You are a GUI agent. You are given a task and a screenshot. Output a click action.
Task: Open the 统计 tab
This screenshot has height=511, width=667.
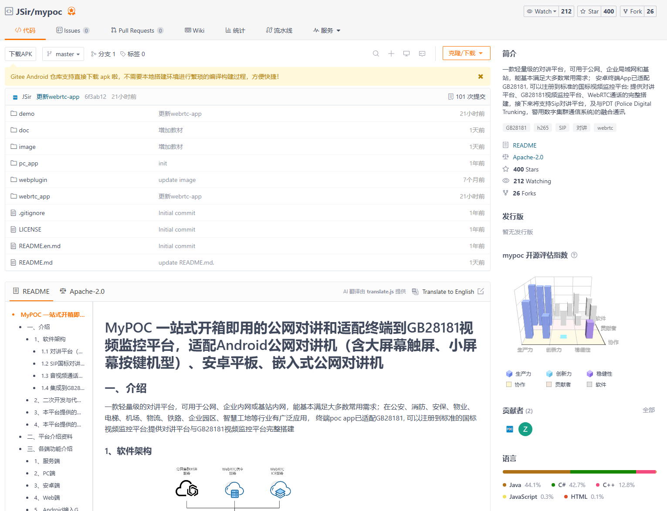(x=235, y=30)
